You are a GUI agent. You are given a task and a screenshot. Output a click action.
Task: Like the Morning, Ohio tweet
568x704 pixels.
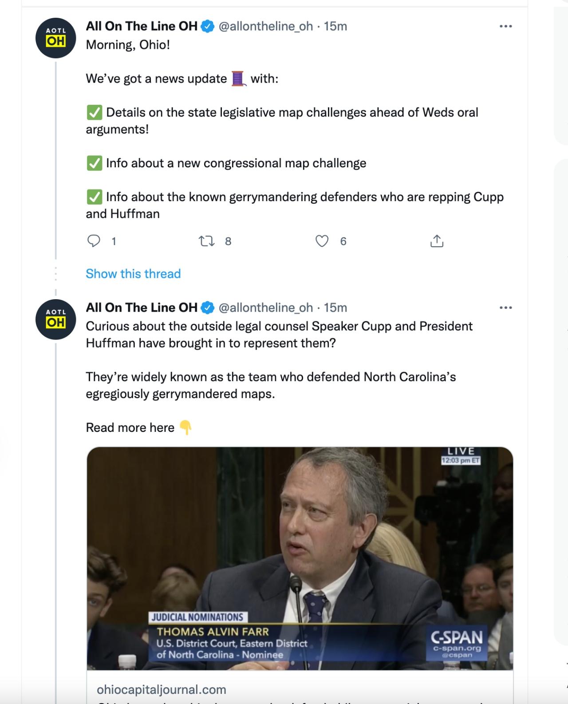click(322, 241)
